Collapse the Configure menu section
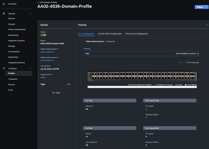This screenshot has width=209, height=149. (x=30, y=68)
